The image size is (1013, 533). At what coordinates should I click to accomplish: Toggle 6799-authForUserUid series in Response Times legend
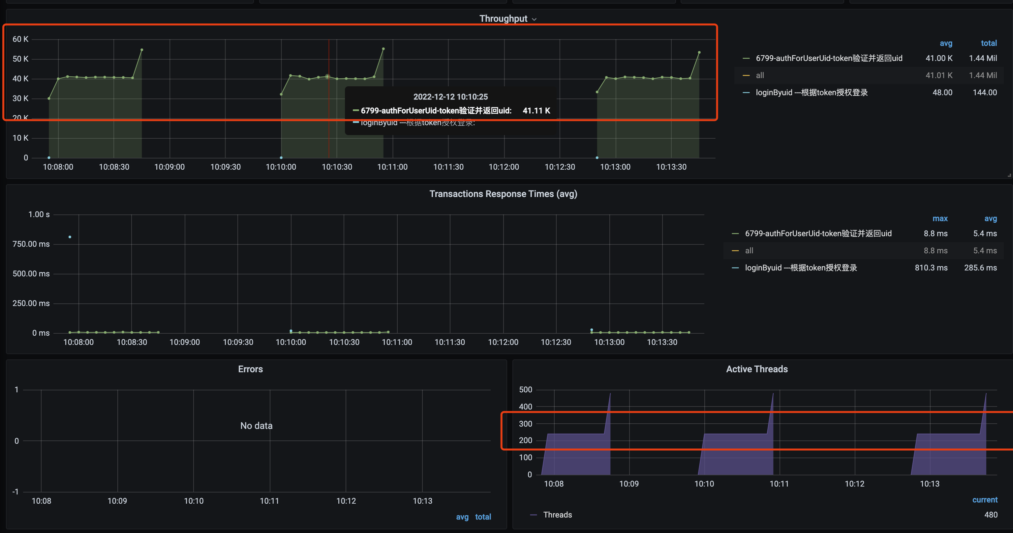[818, 234]
